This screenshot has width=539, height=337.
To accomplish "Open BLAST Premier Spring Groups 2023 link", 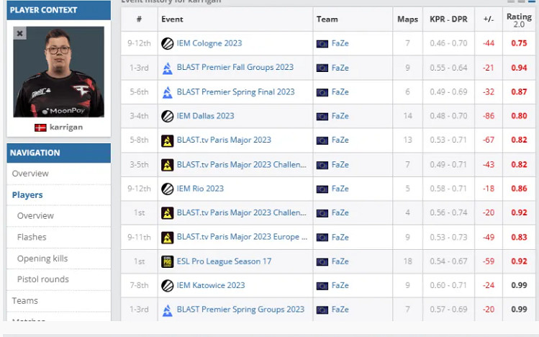I will pos(240,310).
